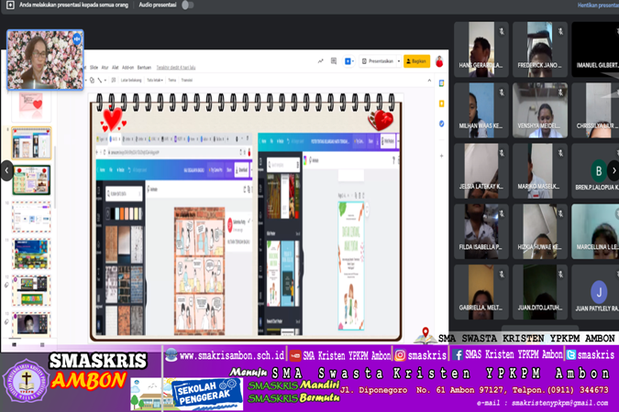Expand the Tata letak dropdown
Viewport: 619px width, 412px height.
click(x=155, y=80)
